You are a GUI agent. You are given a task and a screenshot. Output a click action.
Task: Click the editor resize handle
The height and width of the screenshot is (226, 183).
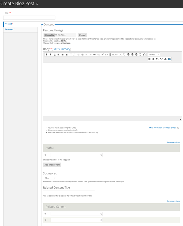pos(180,119)
